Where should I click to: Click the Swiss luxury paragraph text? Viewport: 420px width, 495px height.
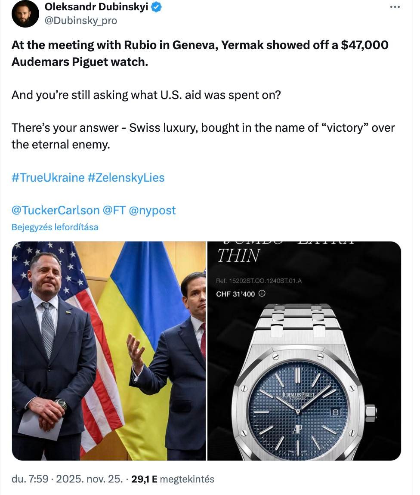203,136
